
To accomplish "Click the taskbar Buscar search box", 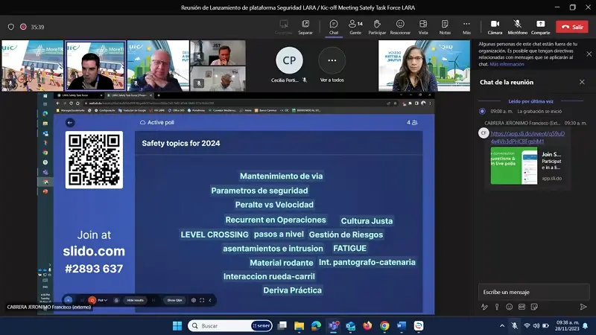I will [230, 326].
